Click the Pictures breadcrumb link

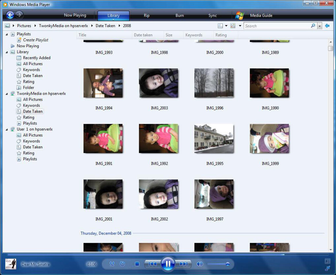(24, 26)
